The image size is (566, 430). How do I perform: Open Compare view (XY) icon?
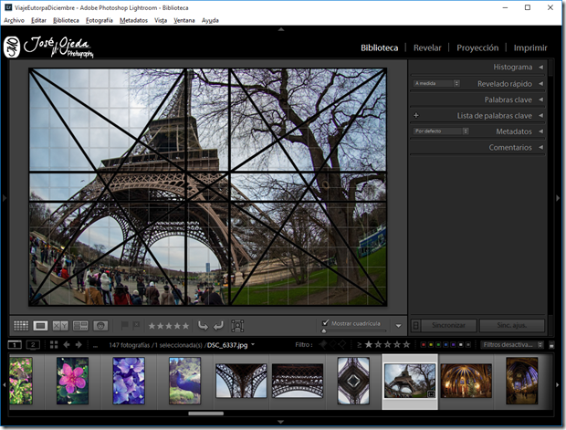click(60, 326)
